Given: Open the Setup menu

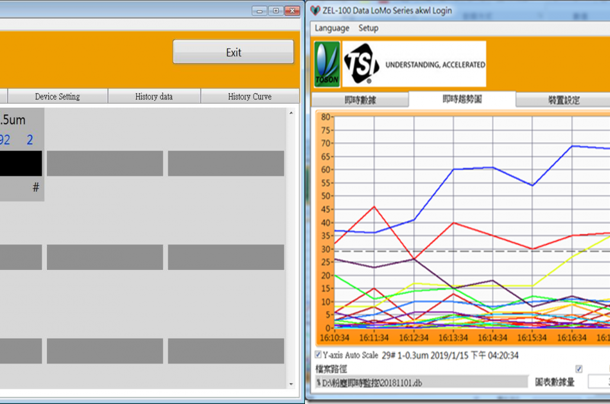Looking at the screenshot, I should tap(368, 28).
